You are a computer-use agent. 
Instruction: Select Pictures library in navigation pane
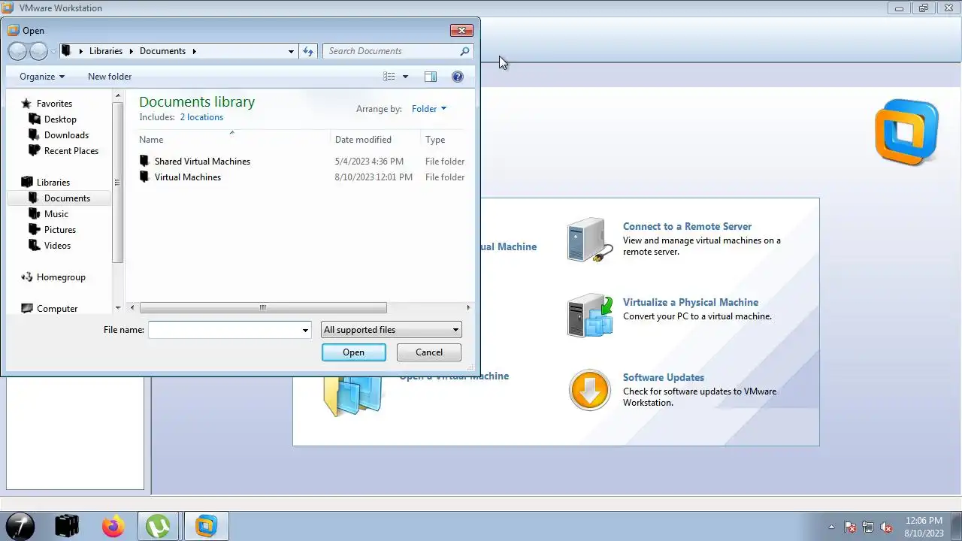point(59,230)
